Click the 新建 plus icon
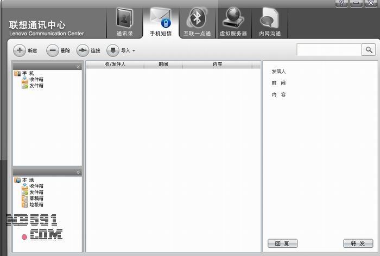 click(x=20, y=50)
